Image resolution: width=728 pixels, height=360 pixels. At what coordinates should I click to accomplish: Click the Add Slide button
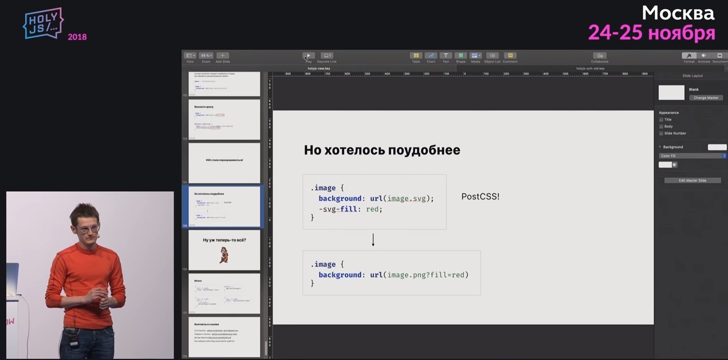[x=223, y=56]
